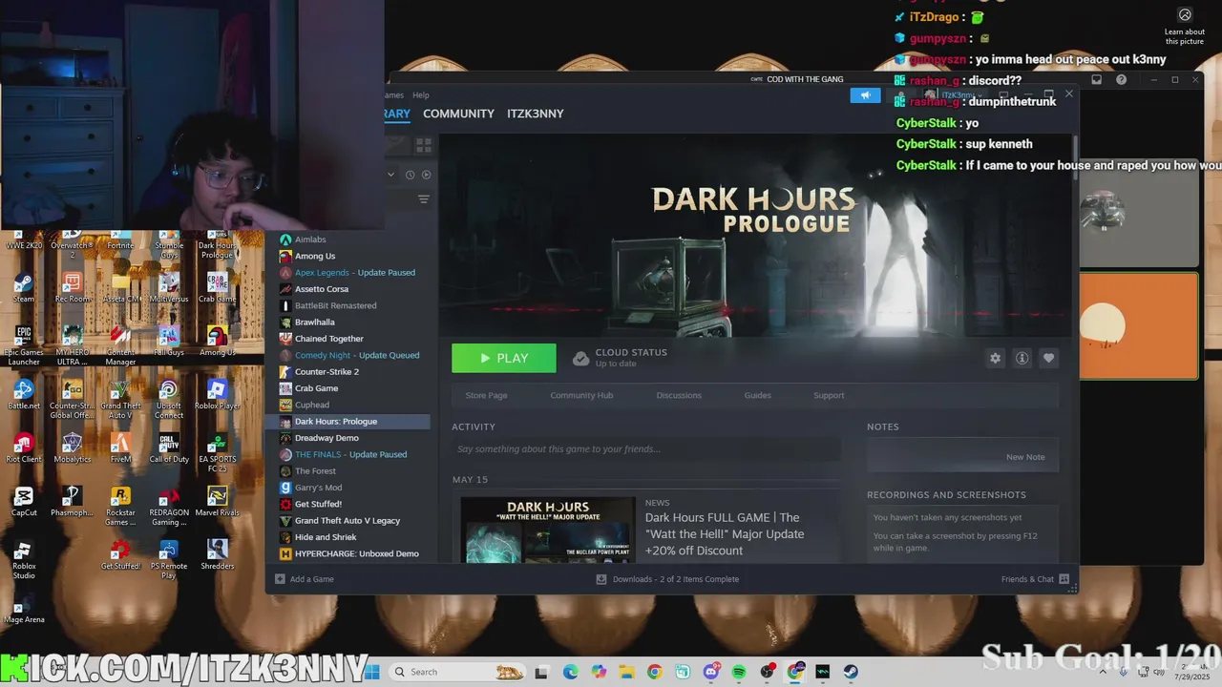Screen dimensions: 1222x687
Task: Click Windows Start button
Action: point(372,672)
